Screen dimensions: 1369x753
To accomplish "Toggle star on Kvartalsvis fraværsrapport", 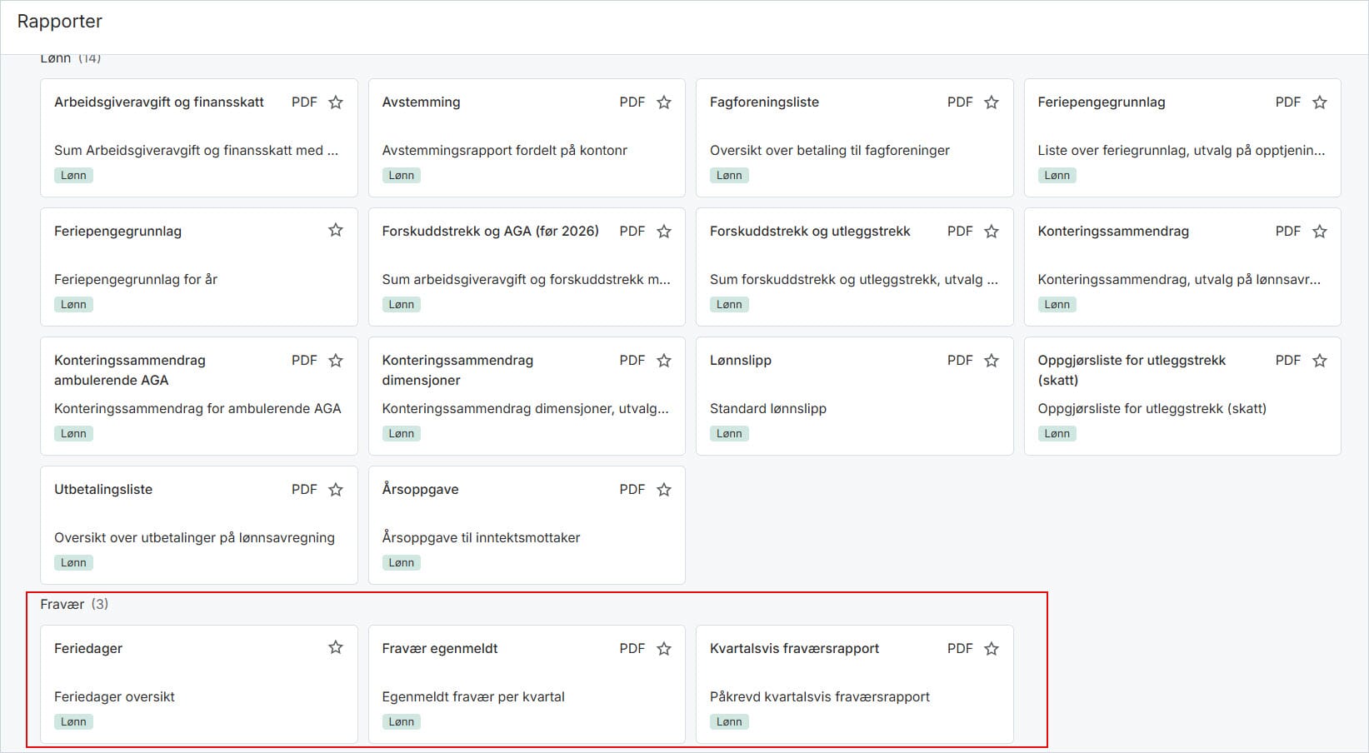I will tap(992, 649).
